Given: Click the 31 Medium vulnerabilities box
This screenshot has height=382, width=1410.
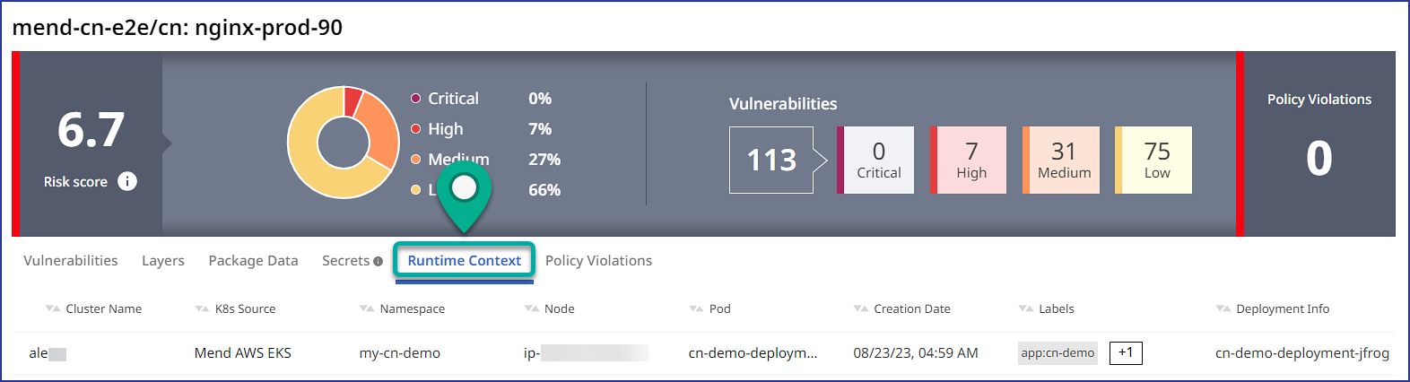Looking at the screenshot, I should [1063, 160].
